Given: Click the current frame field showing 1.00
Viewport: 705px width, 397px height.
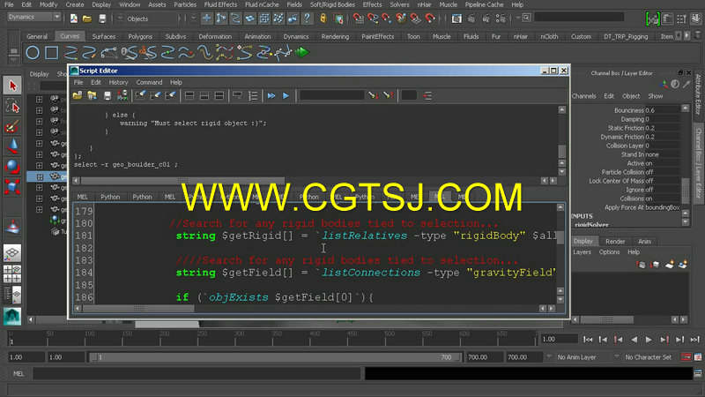Looking at the screenshot, I should coord(559,339).
